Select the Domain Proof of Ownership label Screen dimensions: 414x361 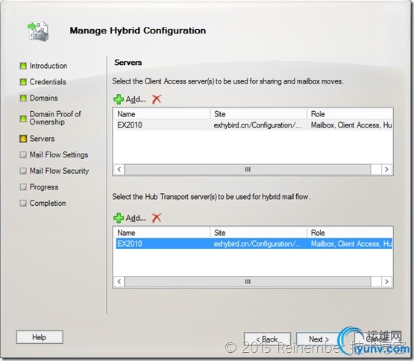(x=55, y=118)
